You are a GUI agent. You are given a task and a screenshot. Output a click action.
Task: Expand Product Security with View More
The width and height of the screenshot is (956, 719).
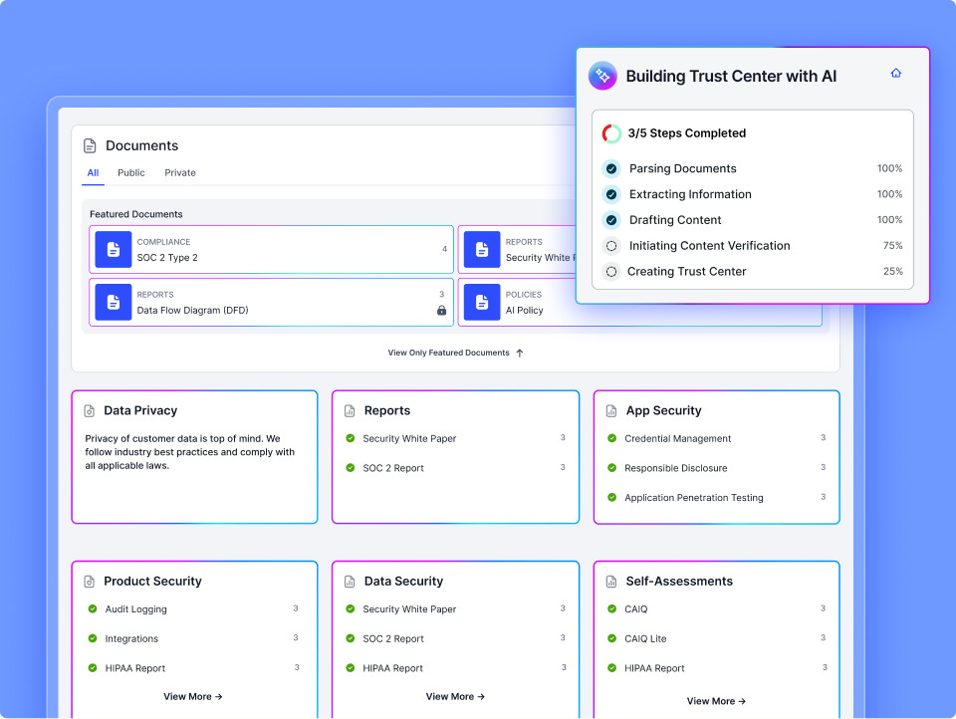(x=192, y=696)
